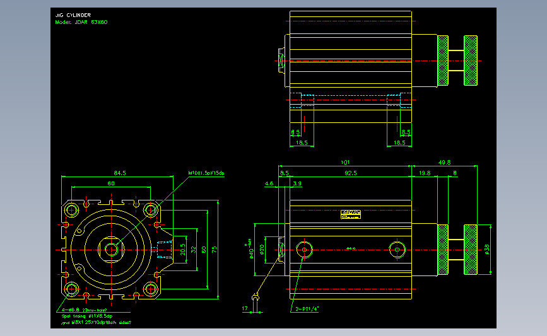The image size is (547, 336).
Task: Select the 4.6 dimension text
Action: point(269,183)
